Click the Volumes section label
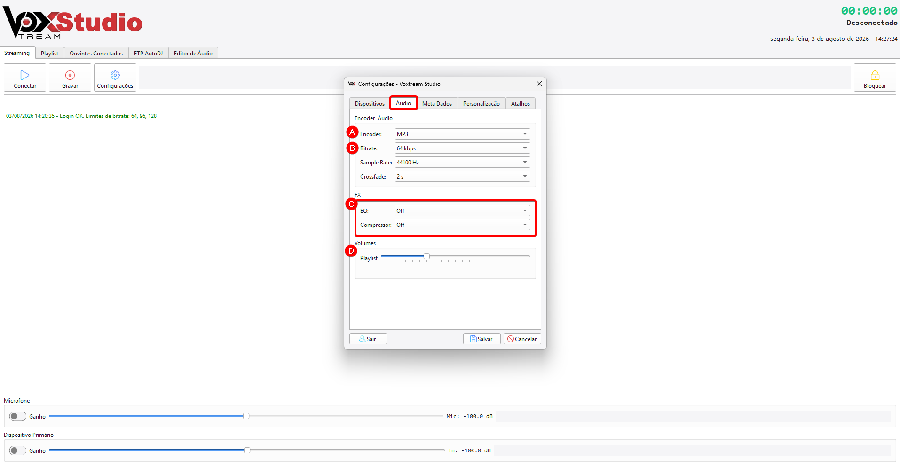 click(365, 243)
